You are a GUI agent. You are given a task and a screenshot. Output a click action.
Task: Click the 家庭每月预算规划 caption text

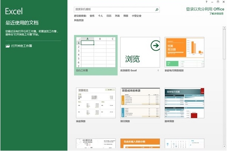coord(174,71)
